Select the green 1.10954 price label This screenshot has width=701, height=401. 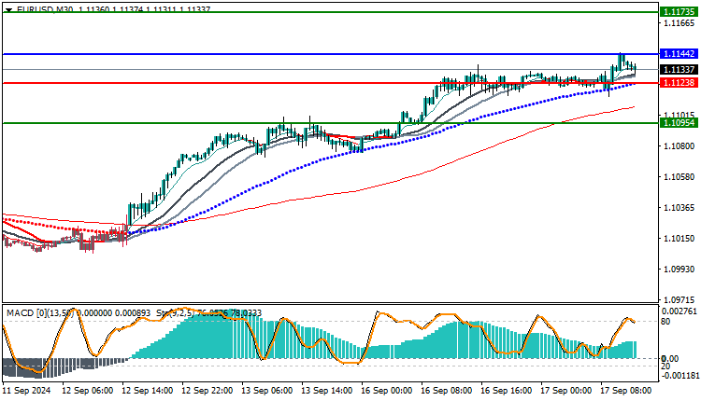[x=679, y=123]
